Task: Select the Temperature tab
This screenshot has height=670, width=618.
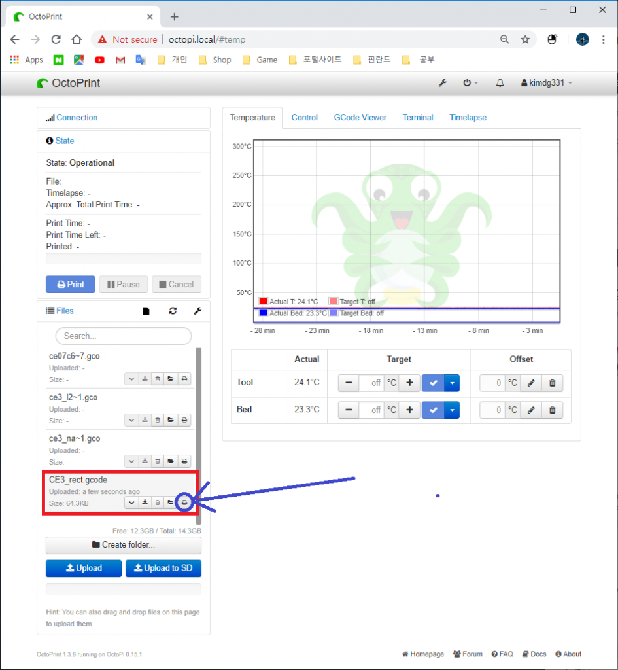Action: (252, 118)
